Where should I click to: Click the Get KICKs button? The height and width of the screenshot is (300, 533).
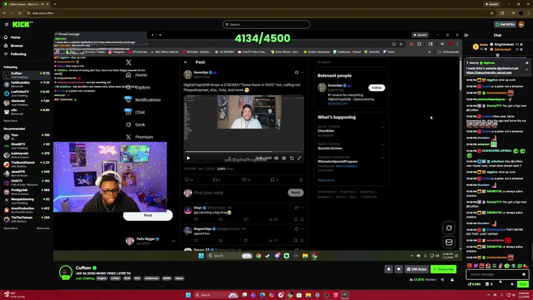pos(505,25)
